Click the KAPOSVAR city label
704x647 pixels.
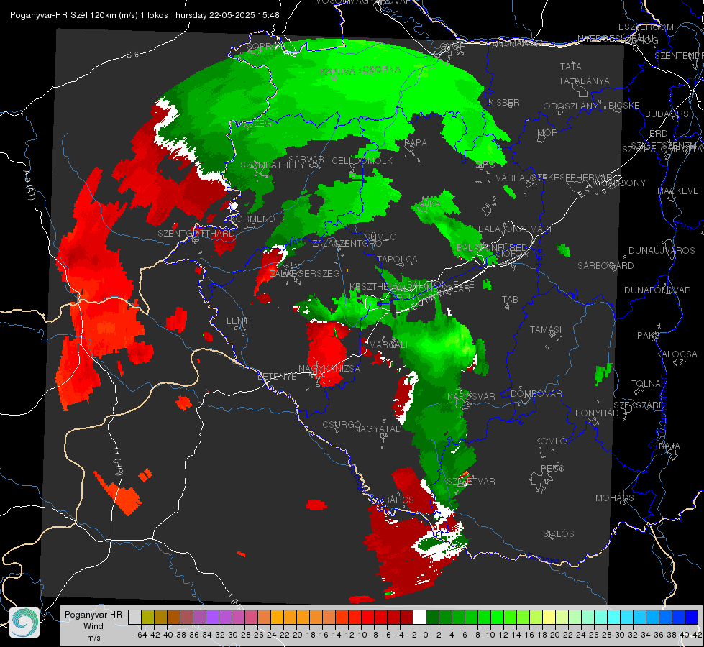point(472,396)
